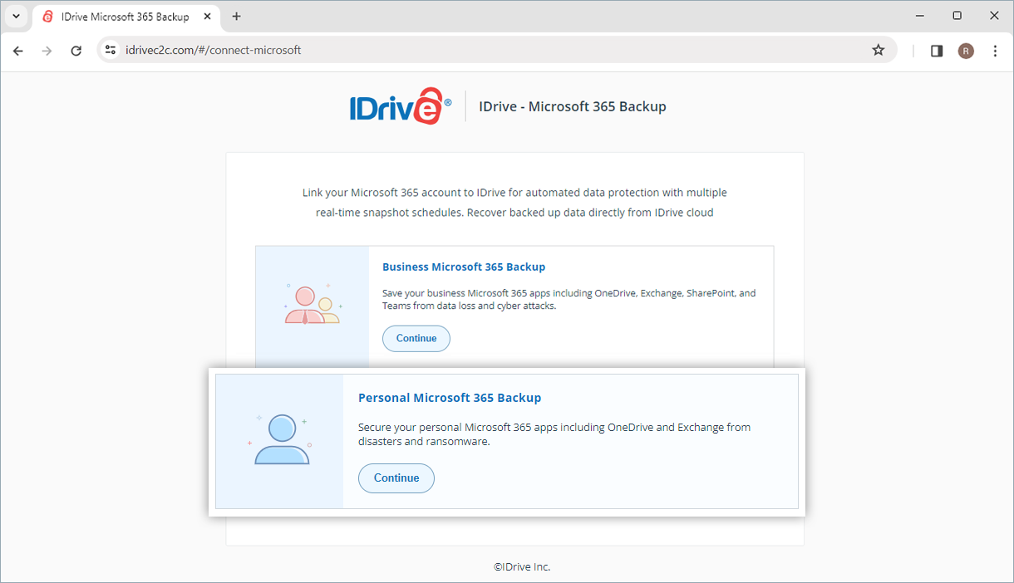Open the browser side panel icon
This screenshot has width=1014, height=583.
tap(937, 51)
